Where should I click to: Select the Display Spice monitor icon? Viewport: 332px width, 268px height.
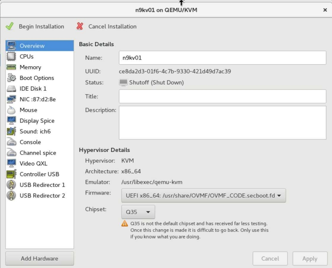click(11, 121)
